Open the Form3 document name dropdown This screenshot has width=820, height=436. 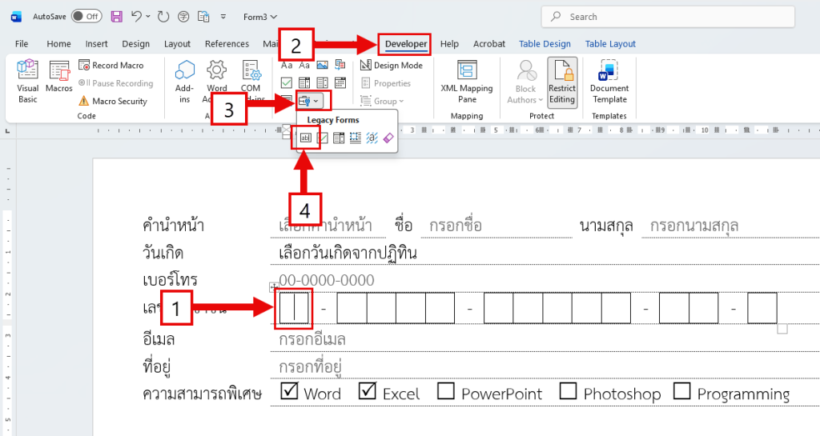260,17
